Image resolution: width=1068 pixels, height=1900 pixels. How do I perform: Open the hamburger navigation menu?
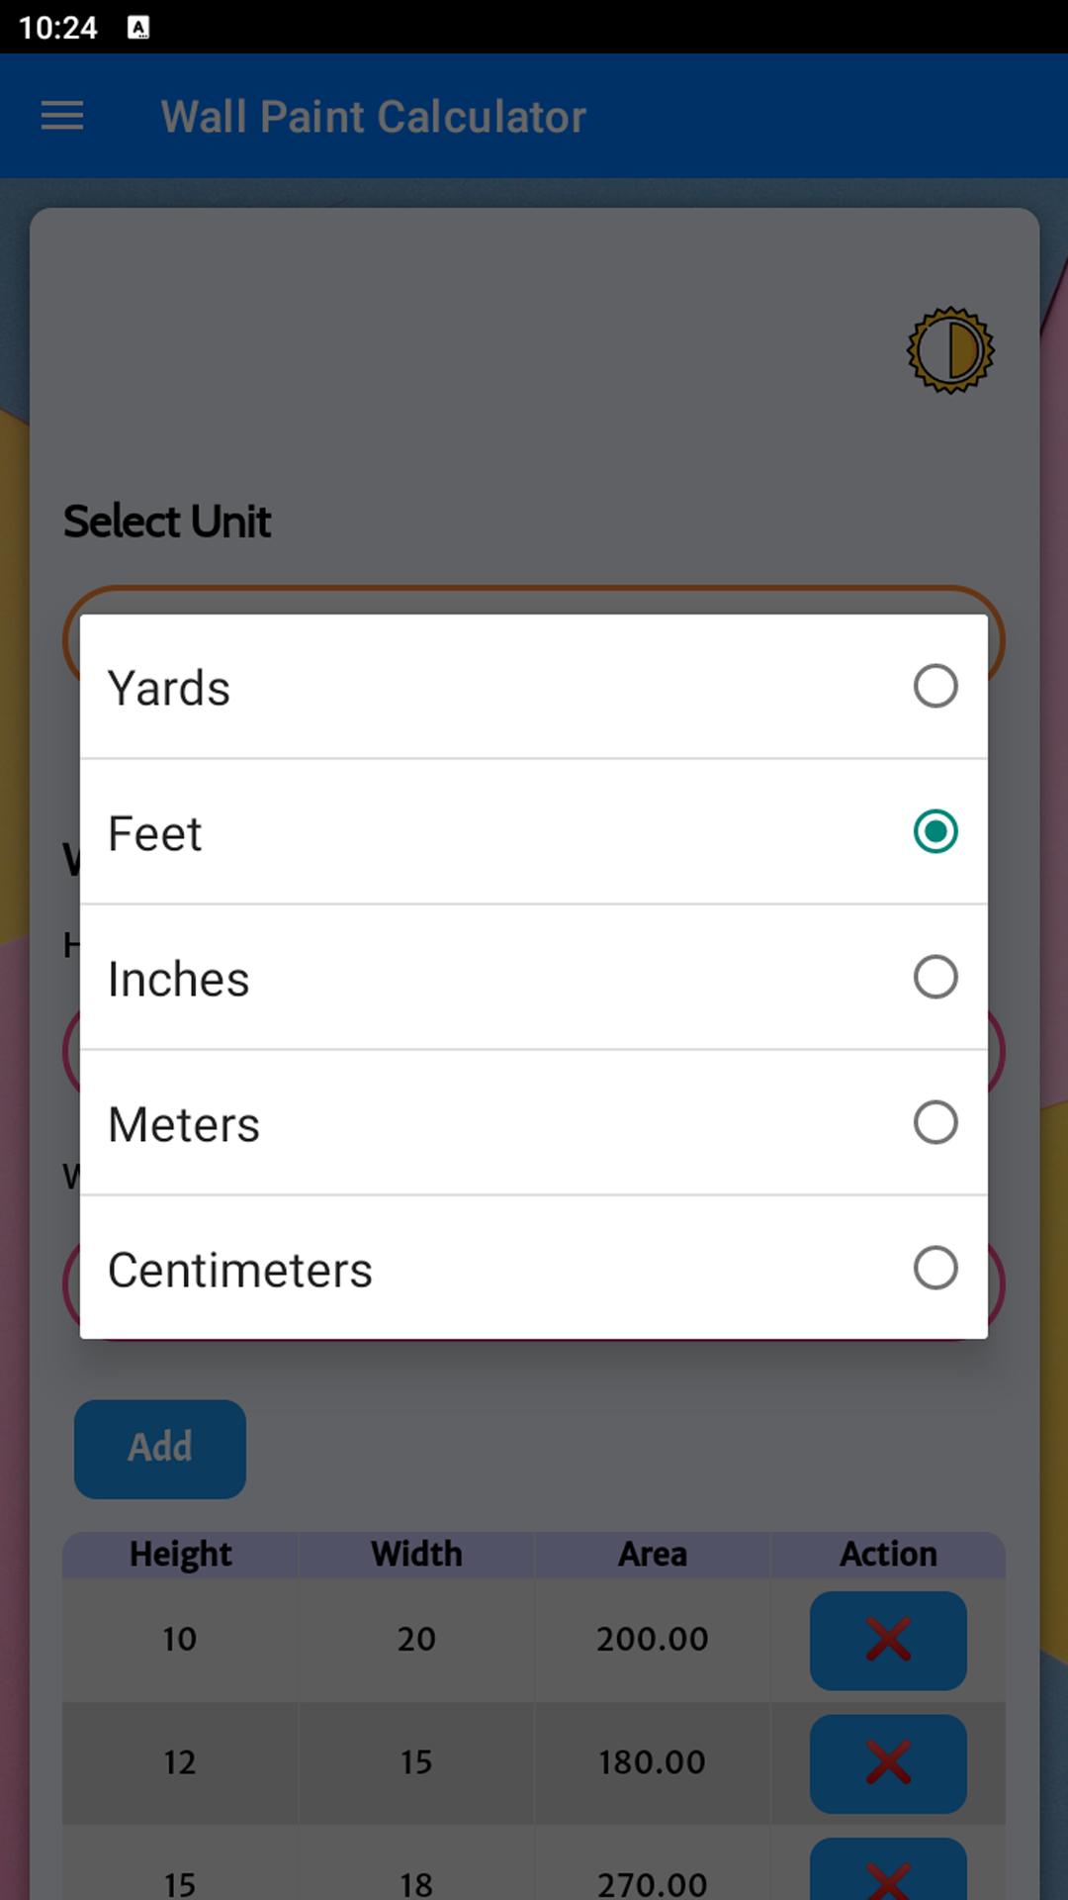click(61, 117)
